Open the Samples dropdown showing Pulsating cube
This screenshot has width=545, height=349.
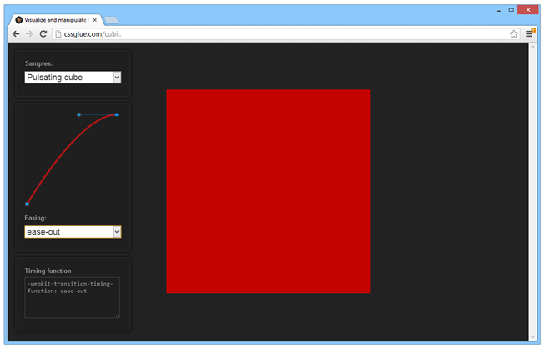(x=73, y=77)
